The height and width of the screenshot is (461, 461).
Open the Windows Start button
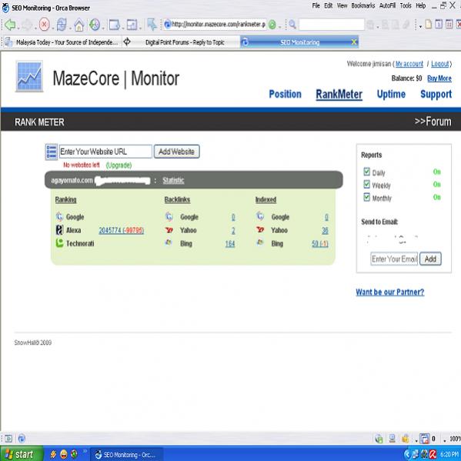click(x=22, y=454)
